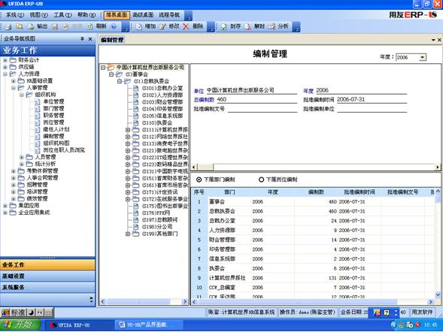Click the Windows 开始 start button
The height and width of the screenshot is (332, 443).
(x=20, y=324)
